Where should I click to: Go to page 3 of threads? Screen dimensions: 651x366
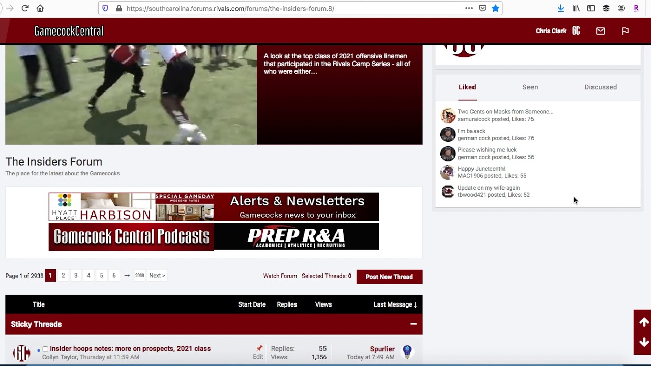pos(76,276)
